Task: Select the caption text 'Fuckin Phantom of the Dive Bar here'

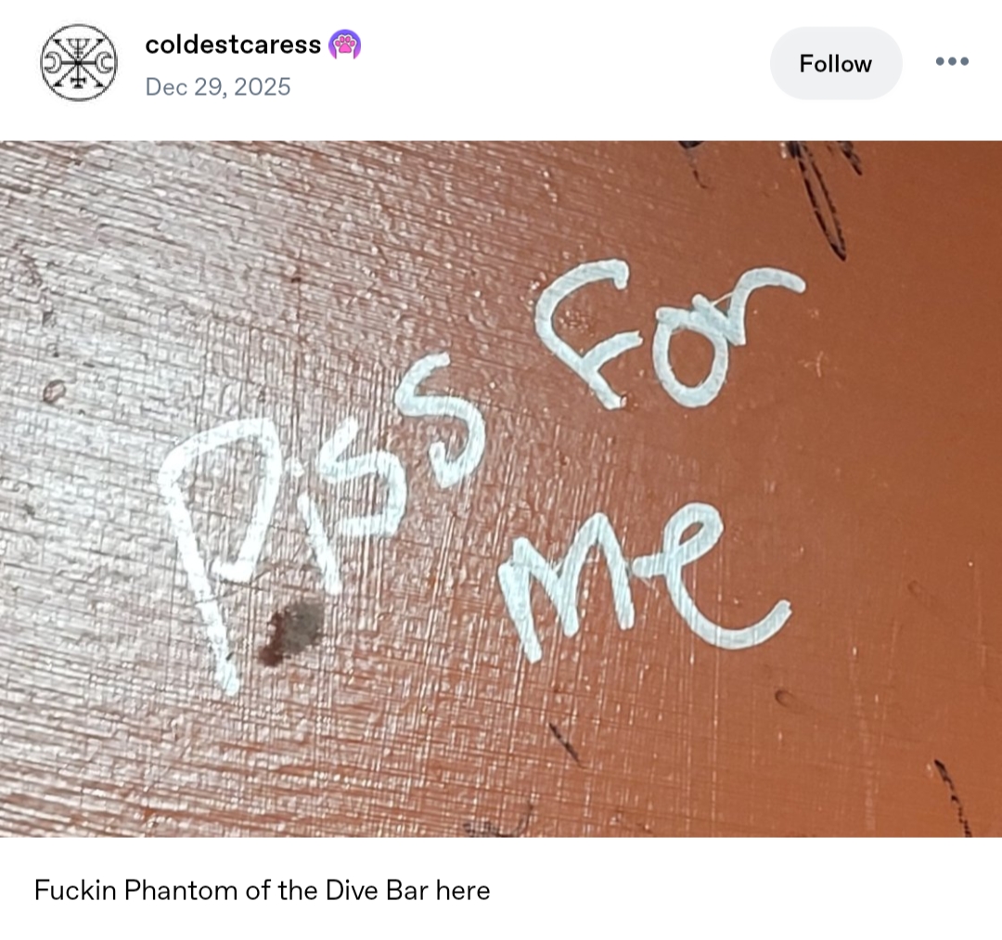Action: pos(262,890)
